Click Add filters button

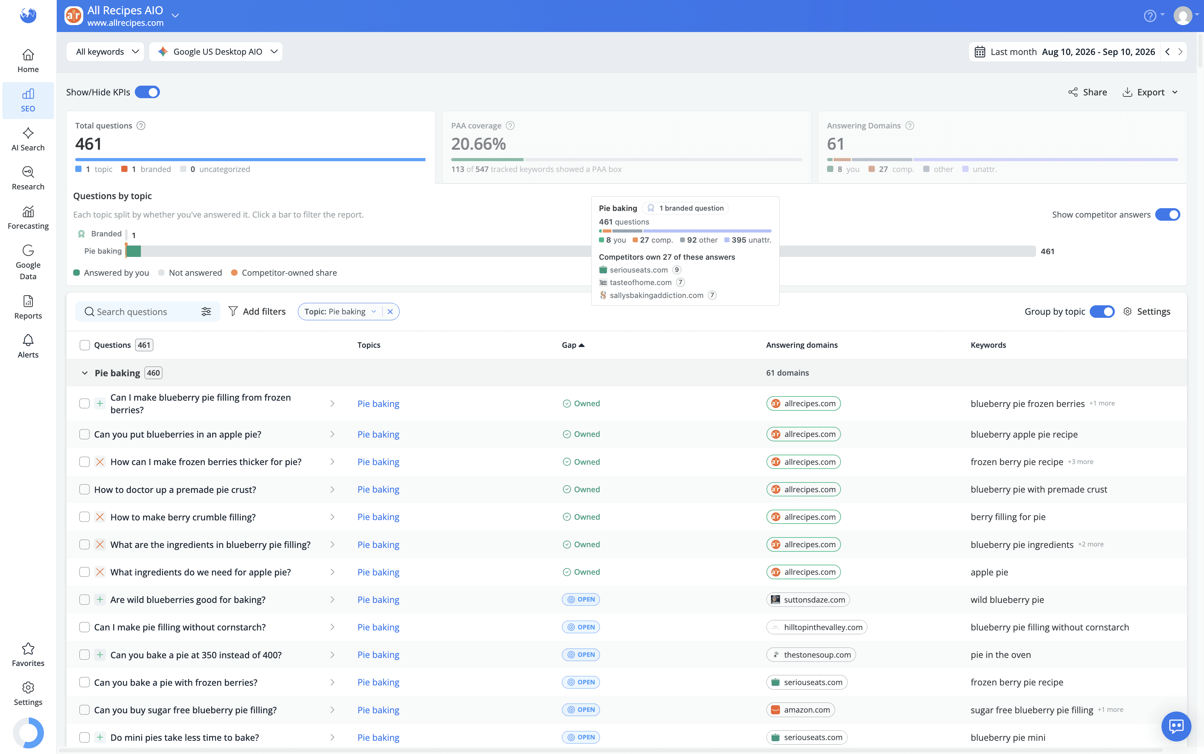pyautogui.click(x=257, y=312)
